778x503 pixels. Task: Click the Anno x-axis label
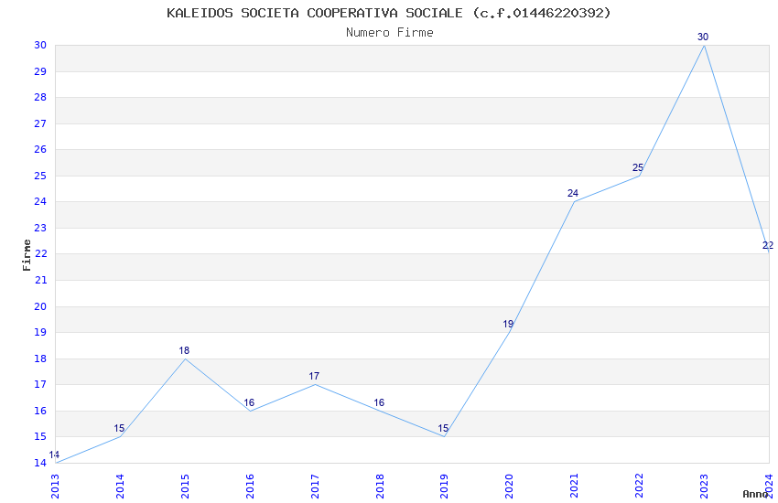click(755, 494)
